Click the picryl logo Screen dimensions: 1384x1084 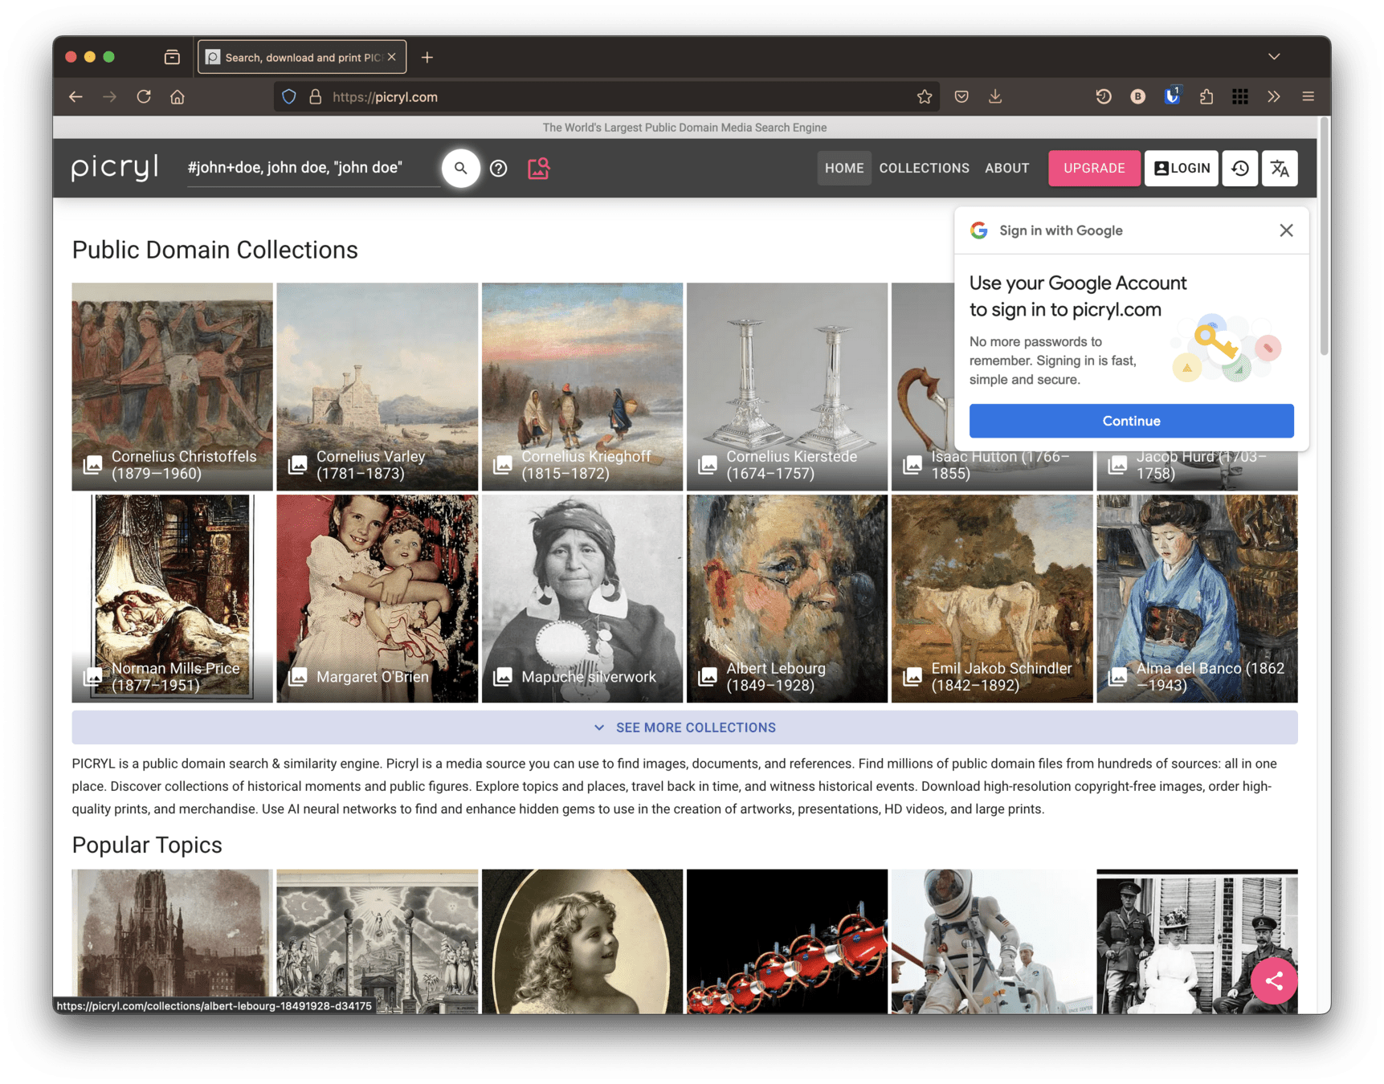coord(116,168)
